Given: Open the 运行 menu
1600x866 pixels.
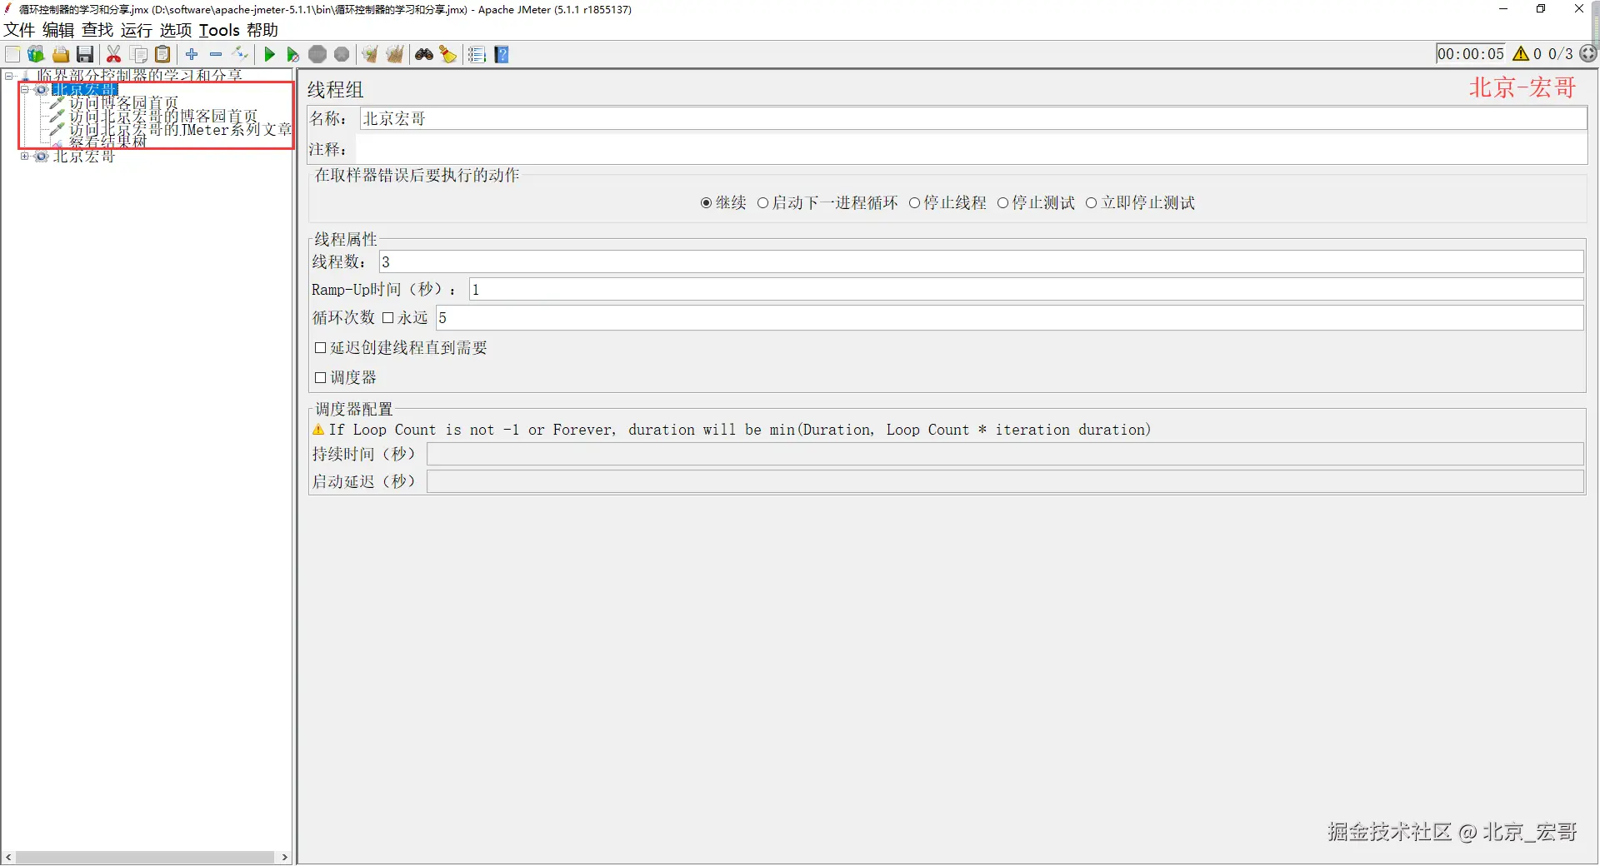Looking at the screenshot, I should [x=137, y=30].
